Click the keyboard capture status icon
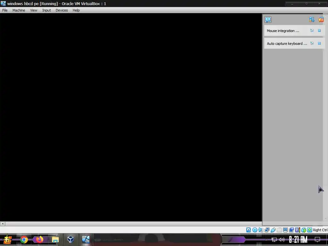The width and height of the screenshot is (328, 246). (310, 230)
